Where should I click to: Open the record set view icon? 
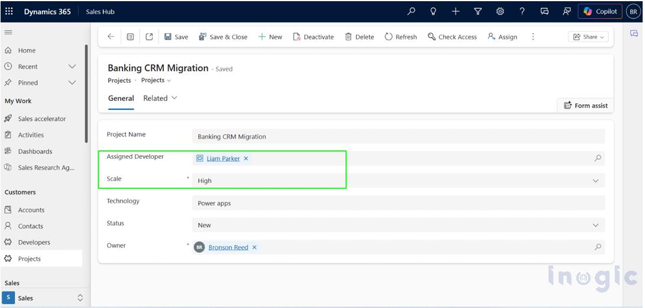coord(130,37)
